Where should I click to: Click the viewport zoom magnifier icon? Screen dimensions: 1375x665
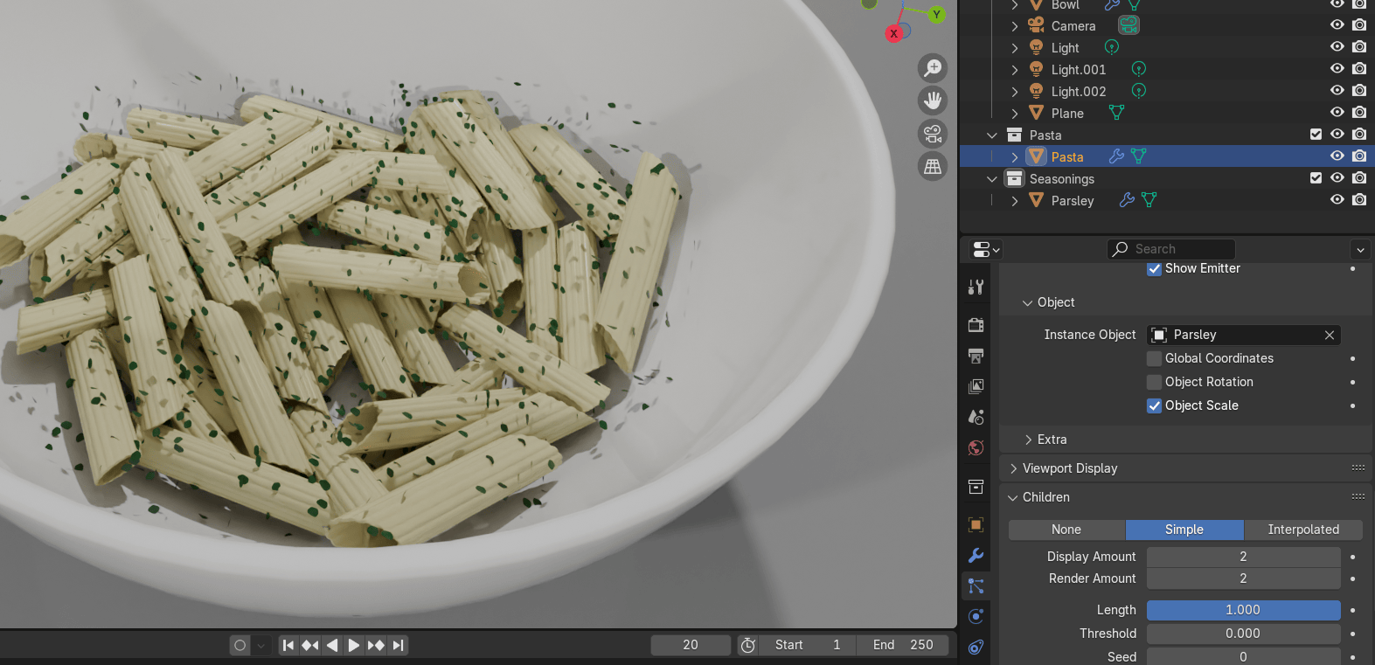tap(933, 68)
